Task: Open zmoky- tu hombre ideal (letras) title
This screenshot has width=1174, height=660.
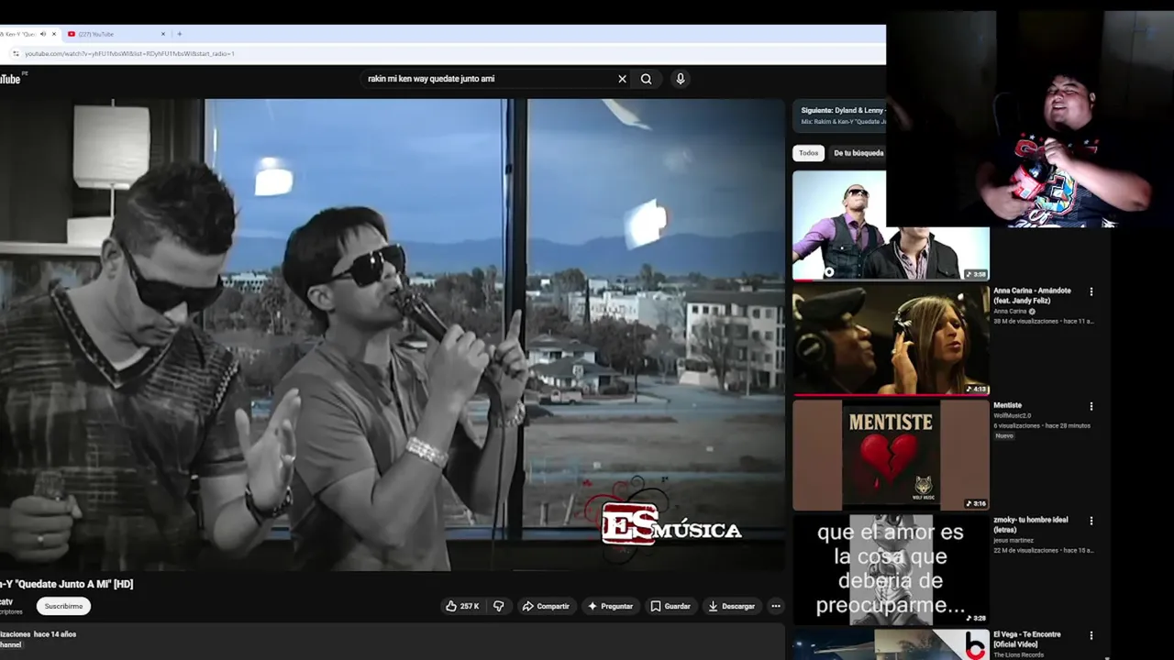Action: click(1031, 524)
